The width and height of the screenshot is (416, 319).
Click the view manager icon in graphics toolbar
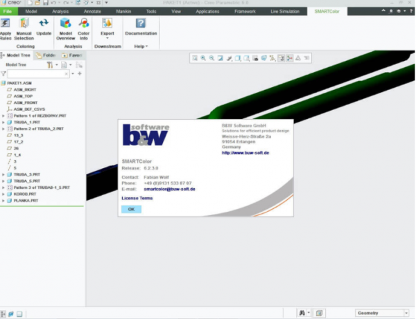click(x=255, y=58)
